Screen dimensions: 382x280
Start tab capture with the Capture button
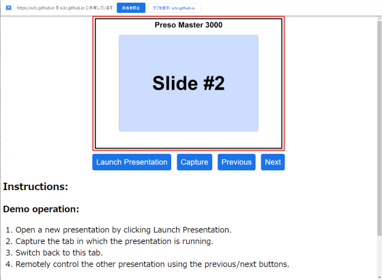[194, 162]
